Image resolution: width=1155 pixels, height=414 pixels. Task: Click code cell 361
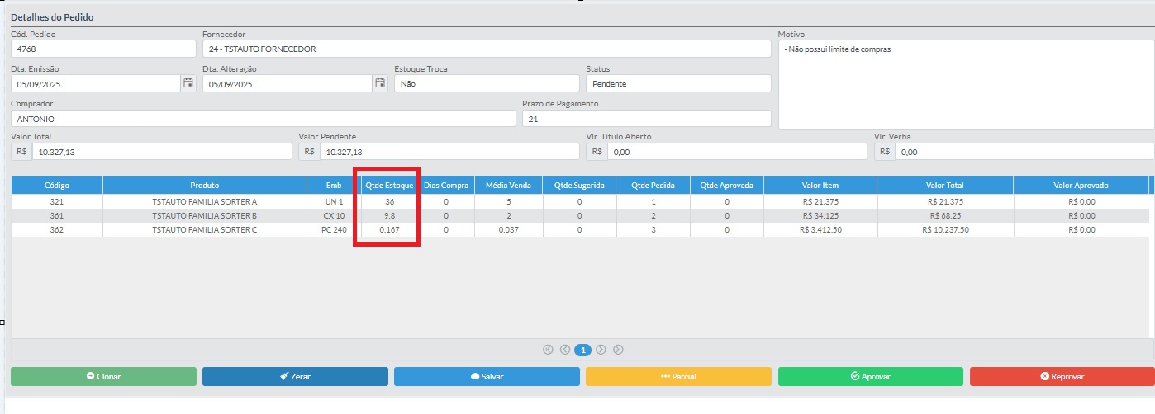pyautogui.click(x=57, y=215)
